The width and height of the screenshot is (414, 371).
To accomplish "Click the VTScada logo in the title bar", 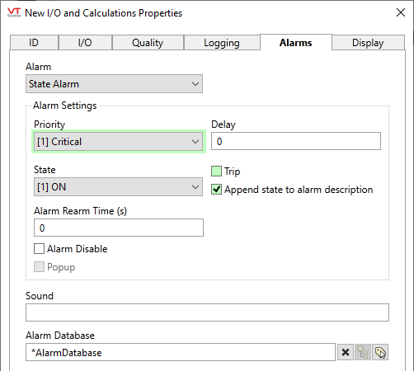I will coord(14,12).
